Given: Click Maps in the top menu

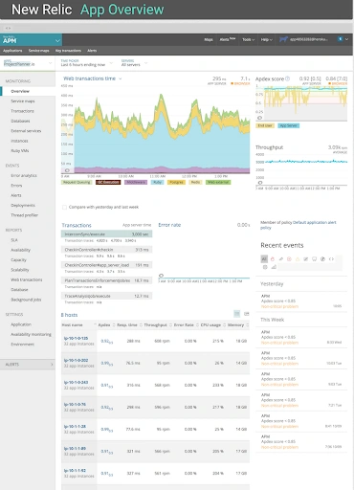Looking at the screenshot, I should (209, 39).
